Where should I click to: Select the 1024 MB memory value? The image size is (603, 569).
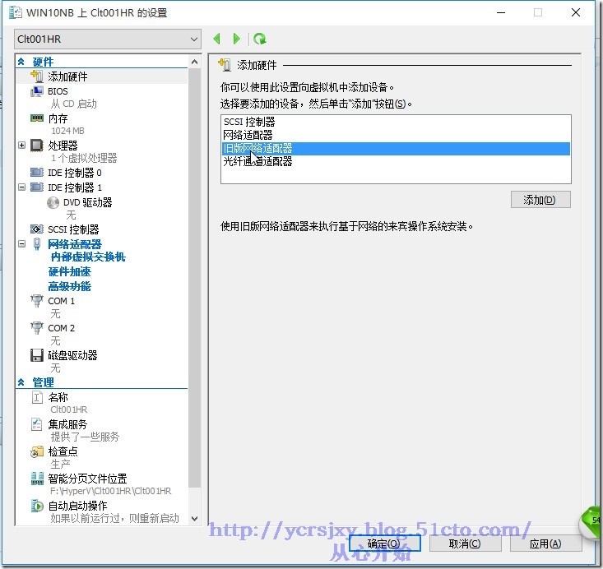click(x=67, y=131)
